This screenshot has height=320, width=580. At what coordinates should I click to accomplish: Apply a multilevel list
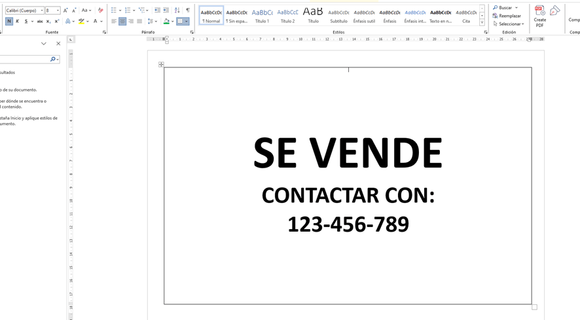(x=141, y=10)
